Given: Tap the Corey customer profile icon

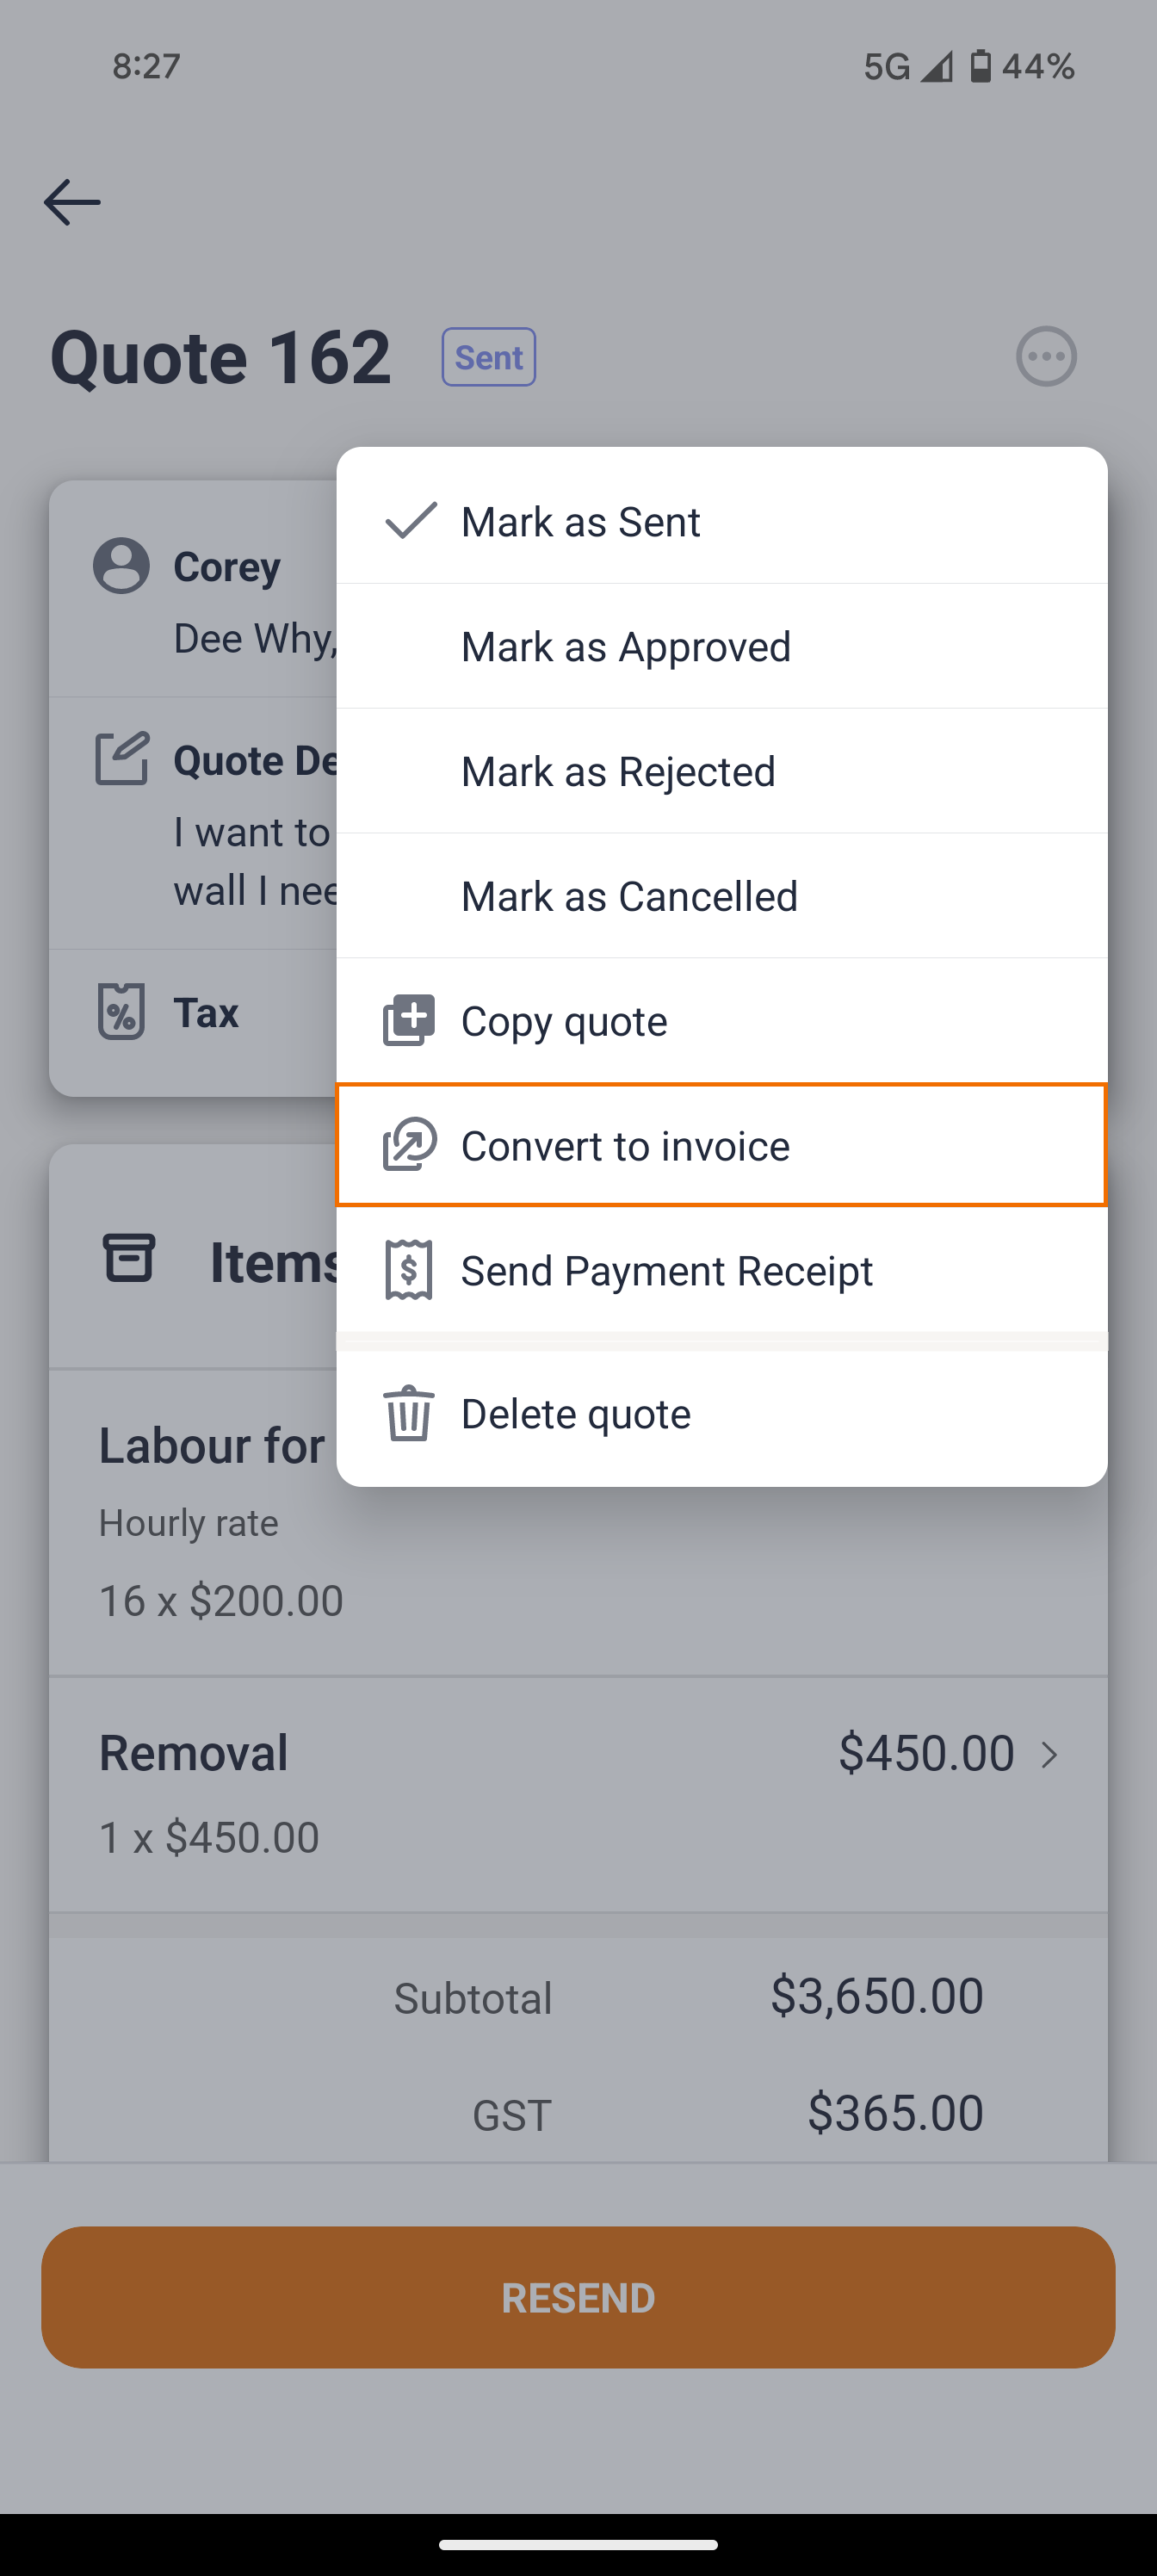Looking at the screenshot, I should [121, 566].
